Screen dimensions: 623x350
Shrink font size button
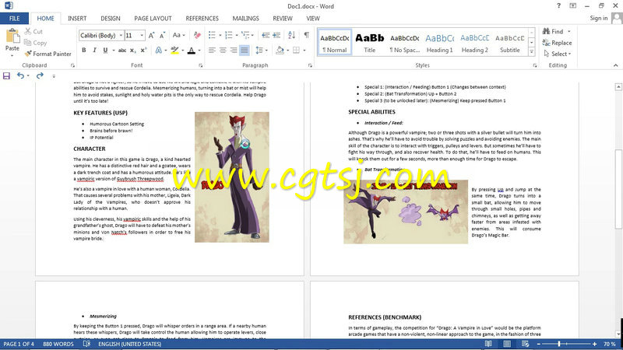click(162, 35)
